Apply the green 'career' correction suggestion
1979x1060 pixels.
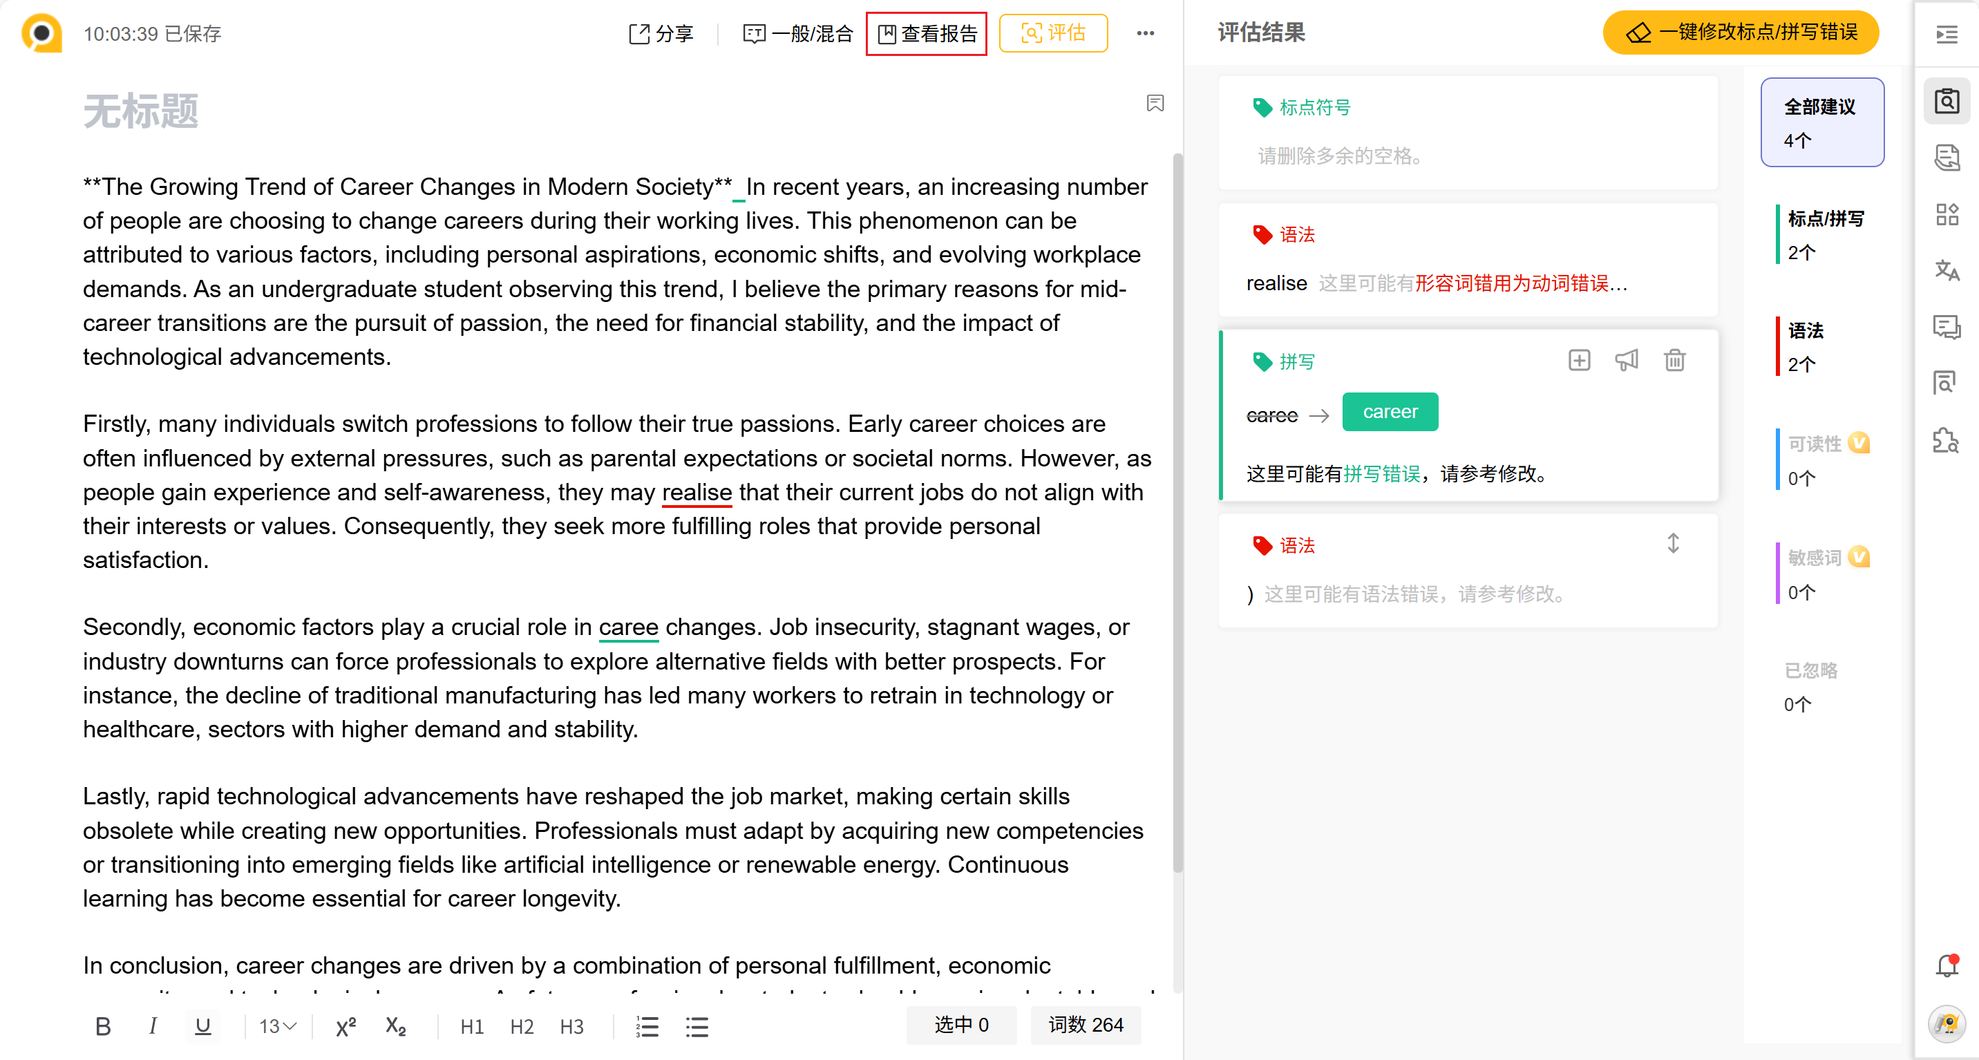1390,412
